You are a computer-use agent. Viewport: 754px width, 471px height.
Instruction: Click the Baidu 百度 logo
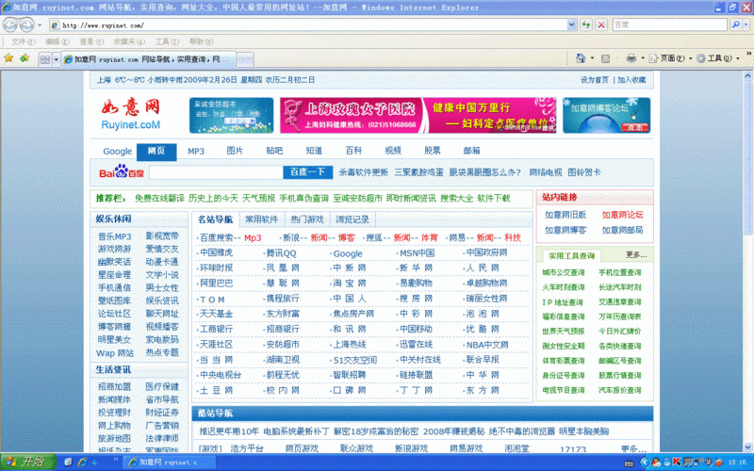122,171
